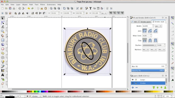This screenshot has height=98, width=175.
Task: Switch to the Stroke style tab
Action: click(158, 22)
